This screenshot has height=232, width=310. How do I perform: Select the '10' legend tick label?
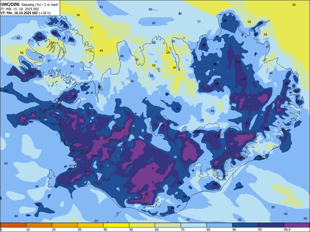coord(28,230)
